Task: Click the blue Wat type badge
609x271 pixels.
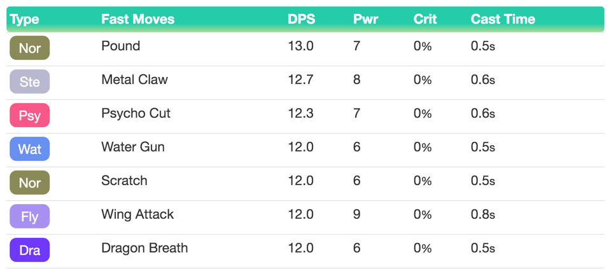Action: (x=29, y=149)
